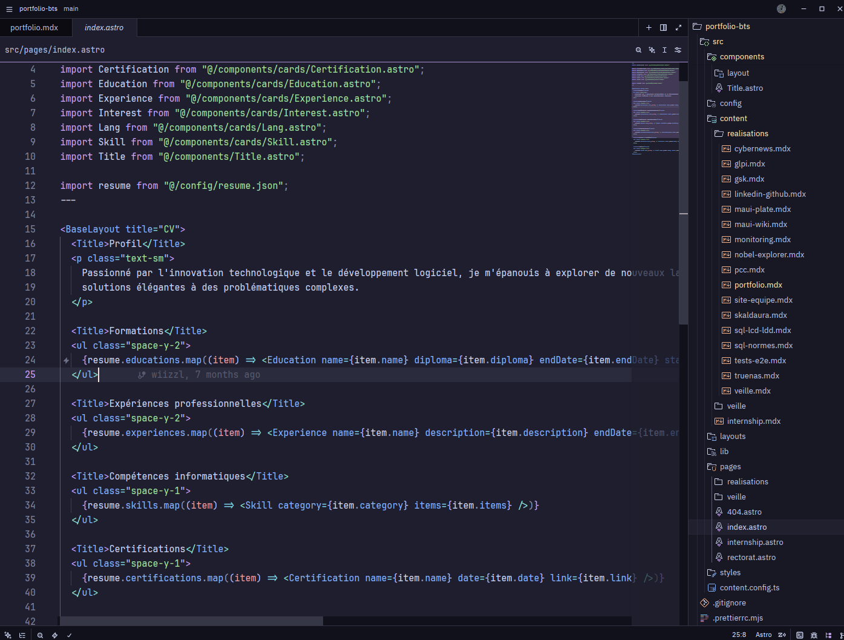Click the zoom pane expand icon

678,28
